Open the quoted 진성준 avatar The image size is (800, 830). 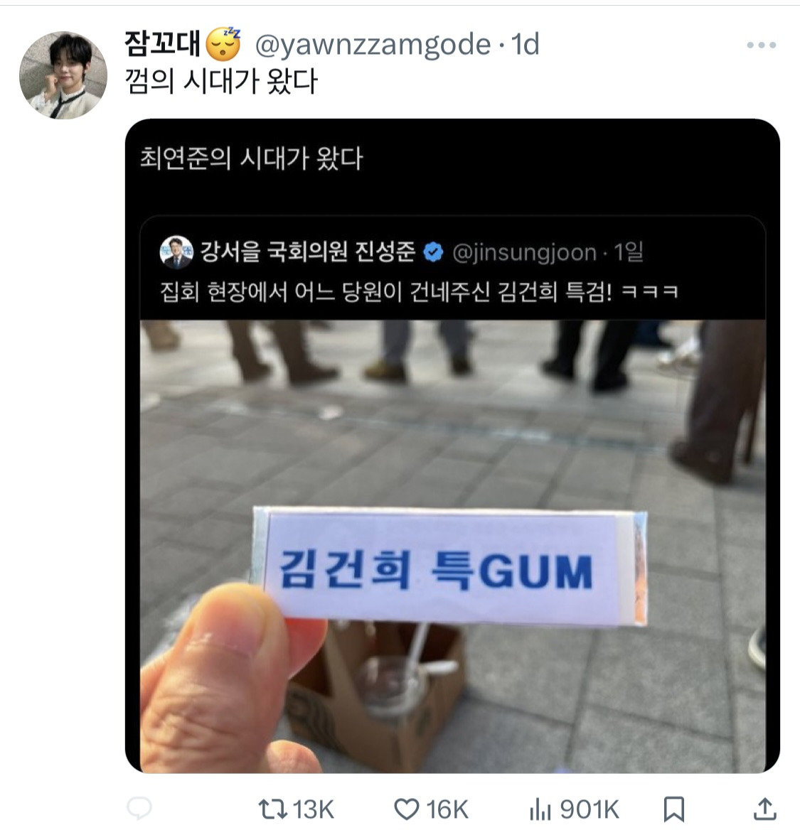click(x=176, y=252)
